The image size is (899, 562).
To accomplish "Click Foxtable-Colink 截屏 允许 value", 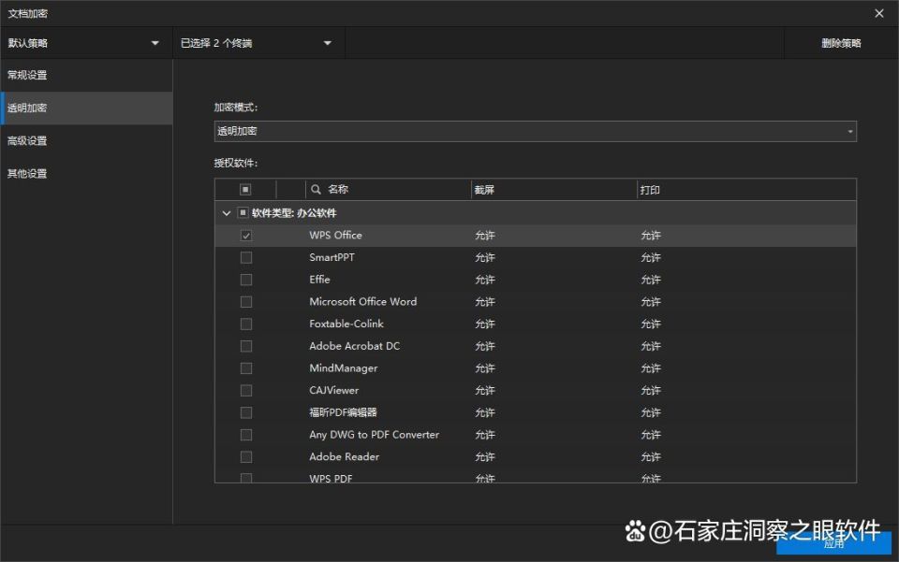I will pyautogui.click(x=484, y=324).
